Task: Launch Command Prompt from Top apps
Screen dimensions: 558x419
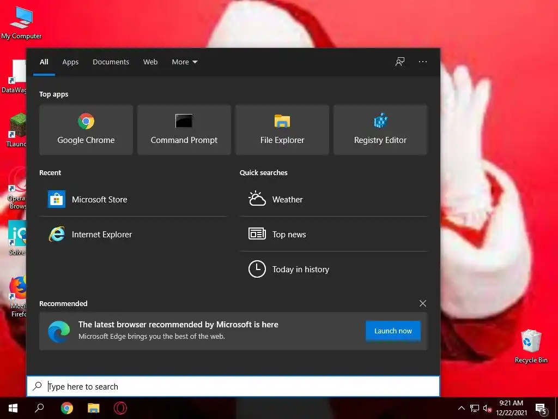Action: pos(184,130)
